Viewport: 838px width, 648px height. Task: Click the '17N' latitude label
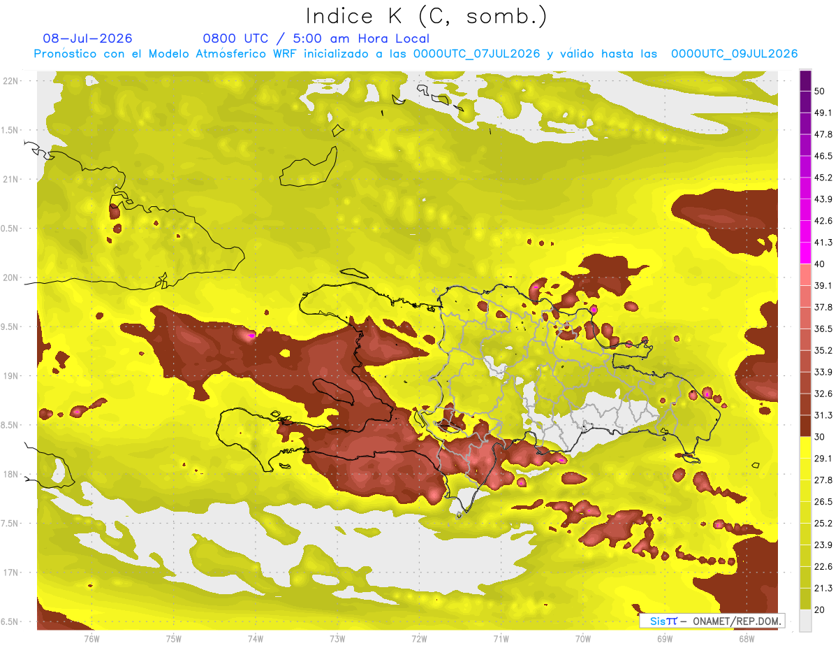[x=10, y=573]
